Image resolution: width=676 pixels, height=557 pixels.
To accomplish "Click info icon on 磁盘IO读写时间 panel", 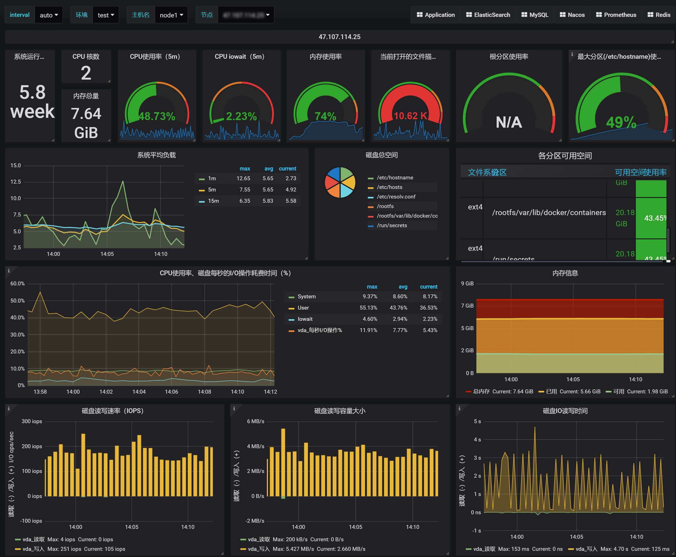I will 459,409.
